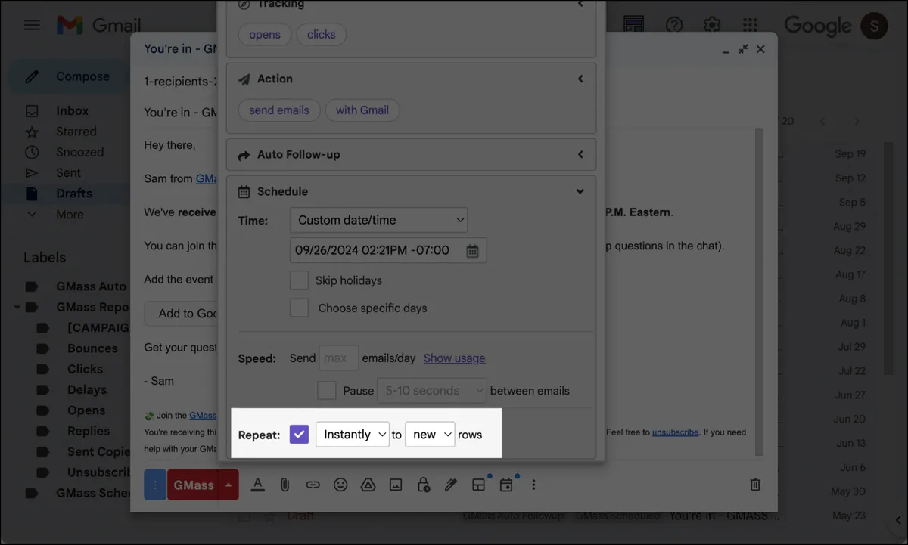The height and width of the screenshot is (545, 908).
Task: Uncheck the Repeat checkbox
Action: tap(299, 434)
